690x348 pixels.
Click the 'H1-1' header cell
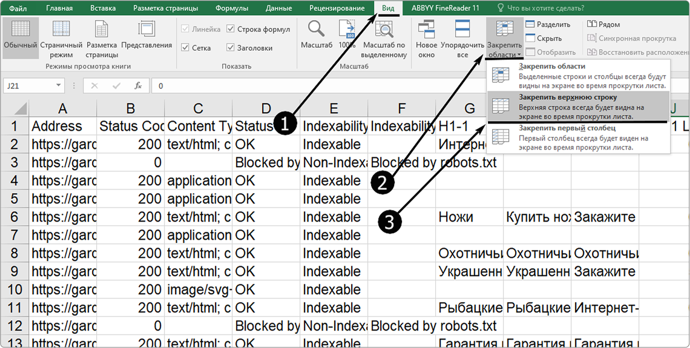click(x=462, y=126)
